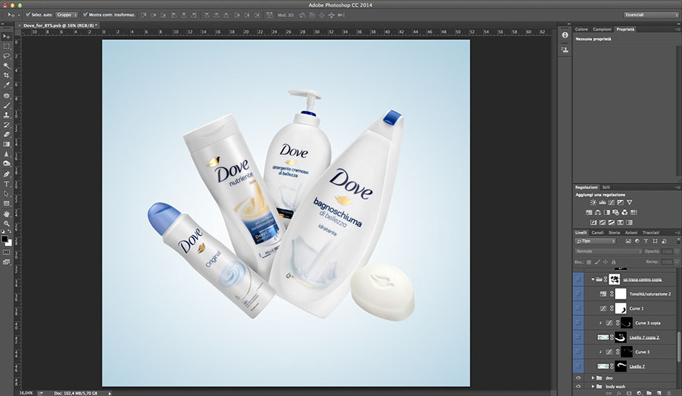The width and height of the screenshot is (682, 396).
Task: Change the screen mode
Action: click(x=7, y=262)
